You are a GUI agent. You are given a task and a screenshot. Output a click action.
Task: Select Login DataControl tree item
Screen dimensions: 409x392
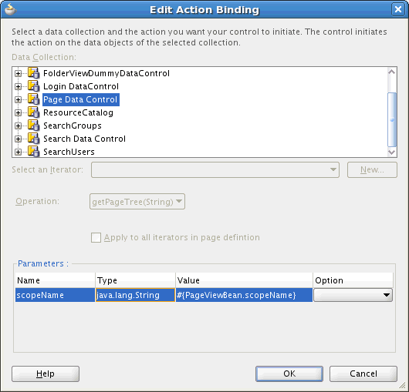click(x=81, y=86)
